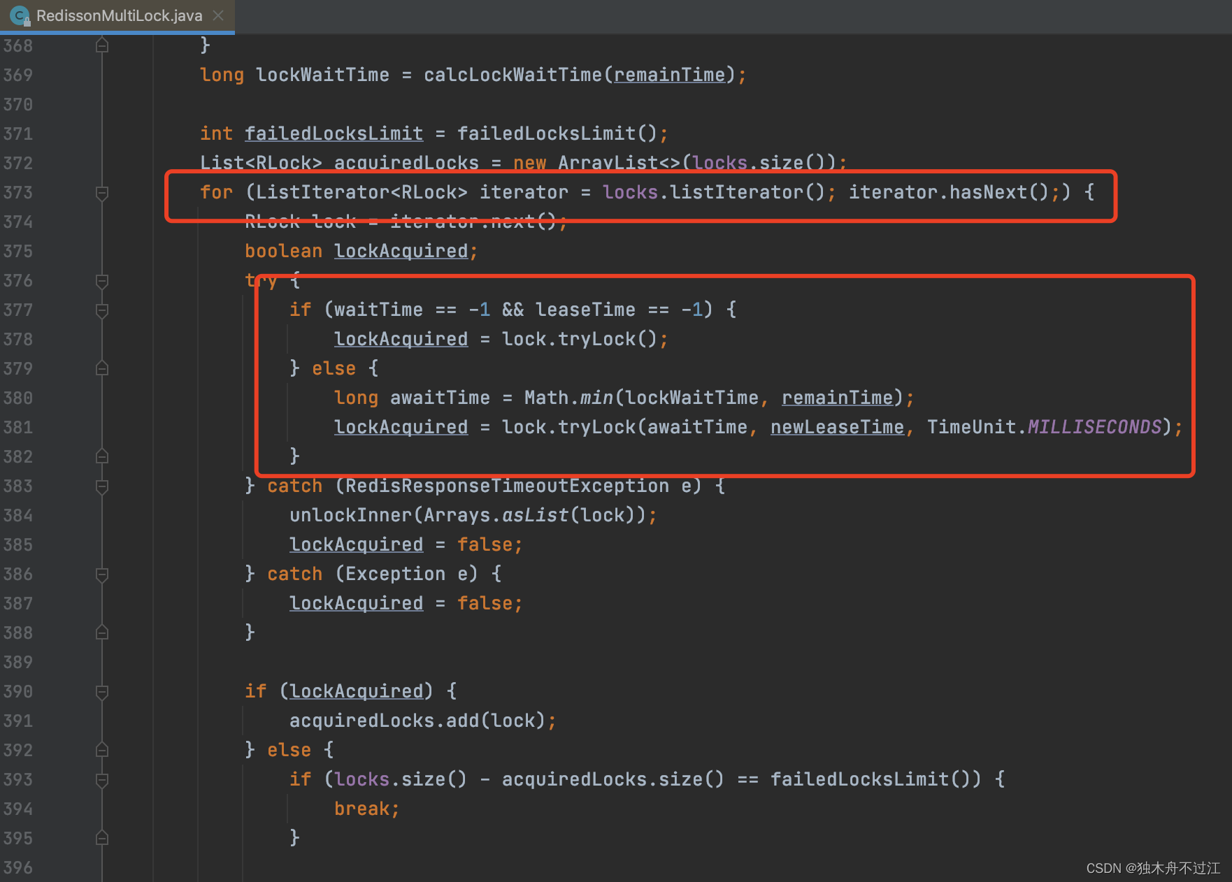Click calcLockWaitTime method call on line 369
The image size is (1232, 882).
(x=513, y=75)
